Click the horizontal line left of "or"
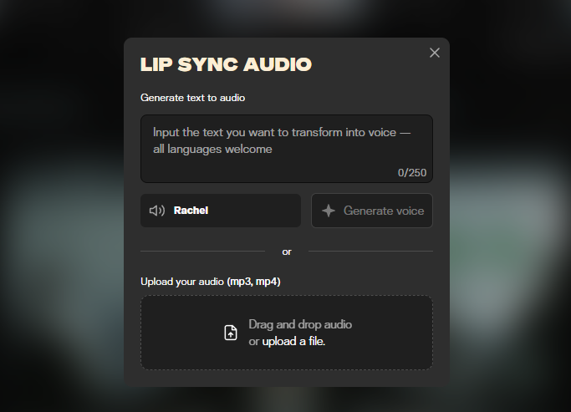Screen dimensions: 571x412 click(x=202, y=251)
